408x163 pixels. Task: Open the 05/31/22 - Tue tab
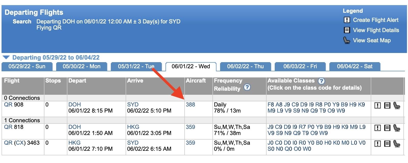(x=136, y=66)
